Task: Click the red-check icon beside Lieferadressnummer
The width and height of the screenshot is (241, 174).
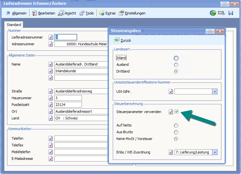Action: 50,37
